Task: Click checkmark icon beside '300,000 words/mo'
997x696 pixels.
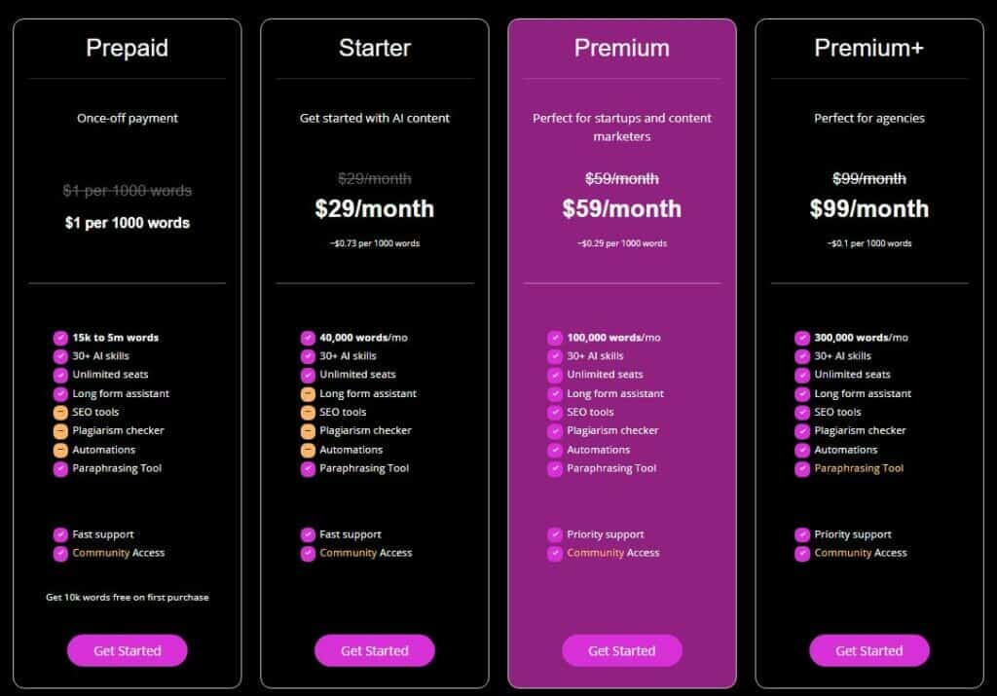Action: point(802,338)
